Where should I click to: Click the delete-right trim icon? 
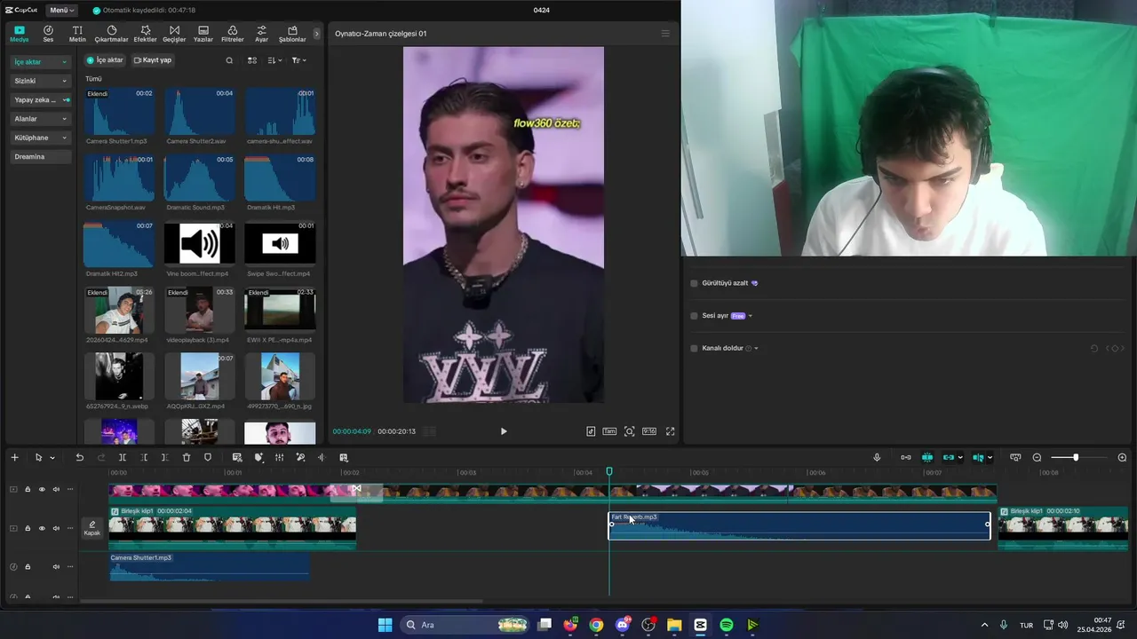[165, 458]
